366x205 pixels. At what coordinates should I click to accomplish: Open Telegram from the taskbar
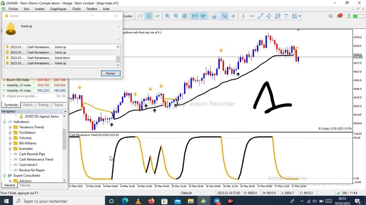[x=217, y=201]
